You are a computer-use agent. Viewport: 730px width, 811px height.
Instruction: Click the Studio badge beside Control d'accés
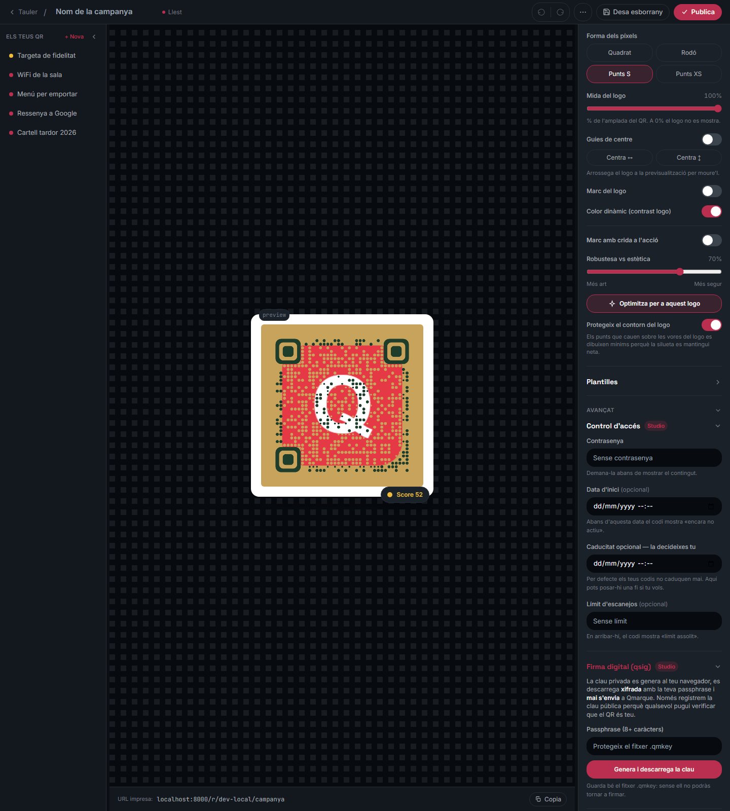coord(656,426)
